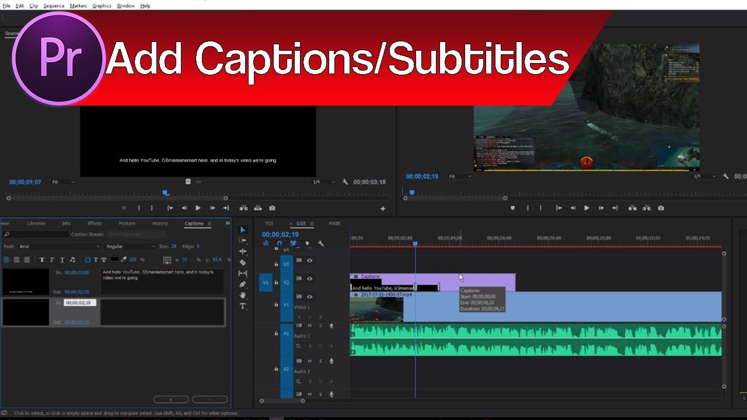The width and height of the screenshot is (747, 420).
Task: Apply underline to caption text
Action: coord(62,260)
